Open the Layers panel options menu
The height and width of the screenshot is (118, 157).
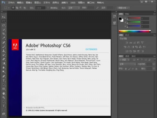pyautogui.click(x=154, y=56)
